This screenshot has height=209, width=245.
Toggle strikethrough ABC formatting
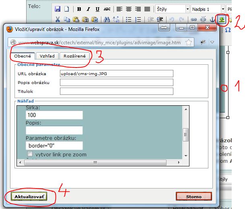click(107, 9)
